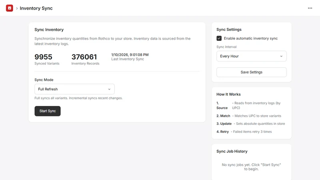Click the 'Full syncs all variants' helper text
The width and height of the screenshot is (320, 180).
coord(78,98)
